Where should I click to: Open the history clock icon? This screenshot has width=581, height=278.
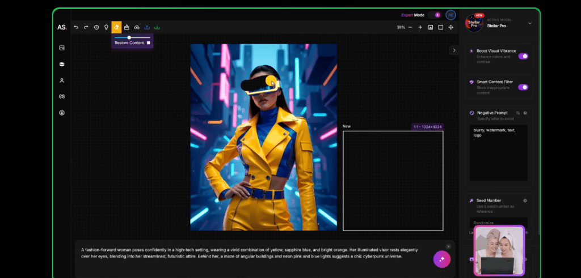[x=96, y=27]
